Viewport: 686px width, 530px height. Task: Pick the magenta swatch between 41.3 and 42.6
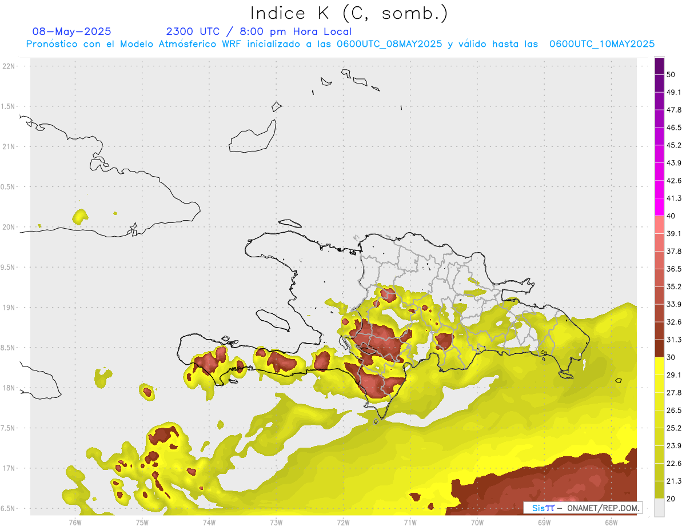[x=659, y=189]
